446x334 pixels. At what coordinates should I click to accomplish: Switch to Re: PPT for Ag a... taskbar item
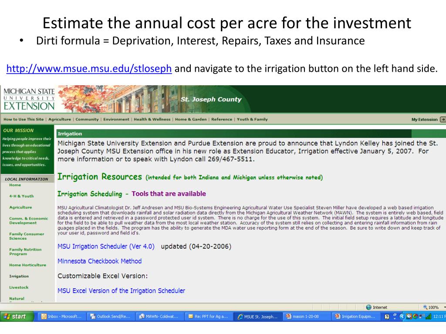point(208,317)
